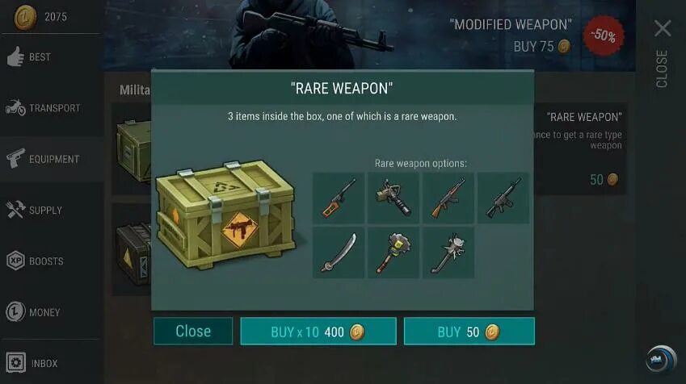Select the katana sword weapon icon
Image resolution: width=686 pixels, height=384 pixels.
[x=339, y=253]
